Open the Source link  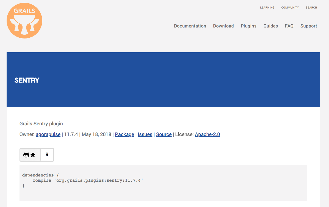pos(164,134)
